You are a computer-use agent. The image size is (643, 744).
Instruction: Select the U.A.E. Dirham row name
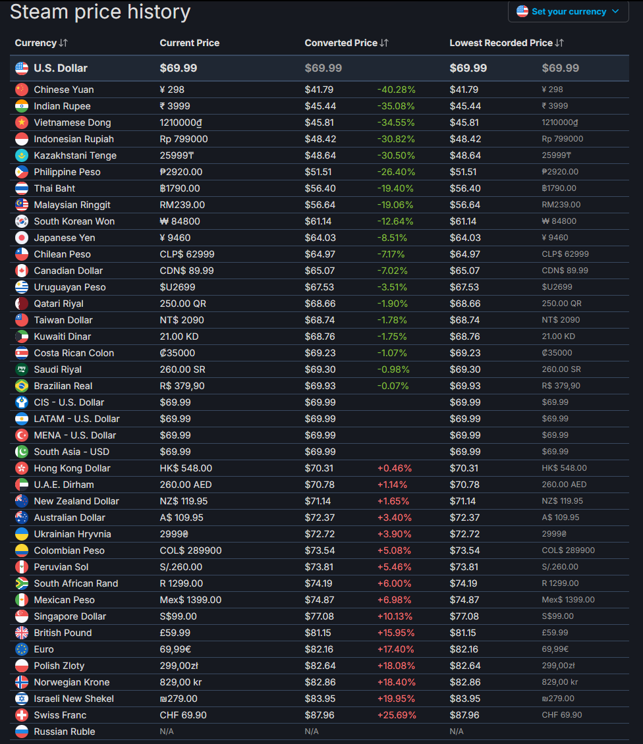coord(64,485)
